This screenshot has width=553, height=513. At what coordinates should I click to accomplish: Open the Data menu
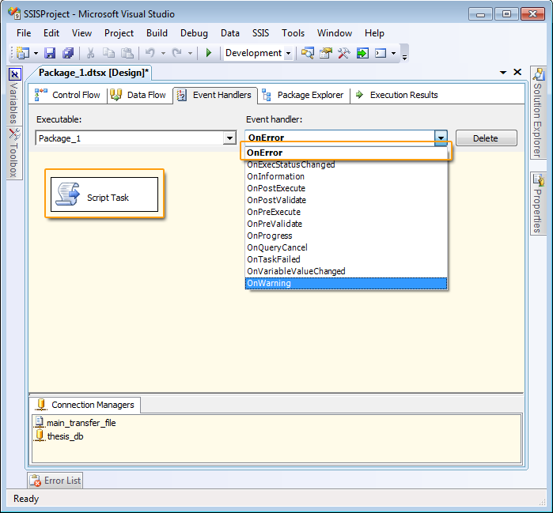point(230,33)
